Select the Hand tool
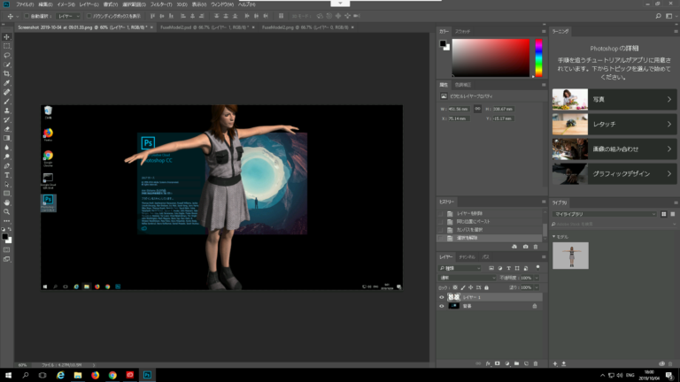This screenshot has width=680, height=382. (x=7, y=202)
